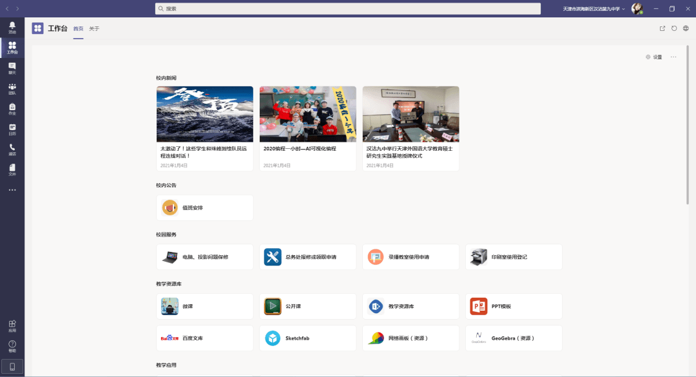Open the 聊天 chat icon
The height and width of the screenshot is (377, 696).
click(x=12, y=68)
